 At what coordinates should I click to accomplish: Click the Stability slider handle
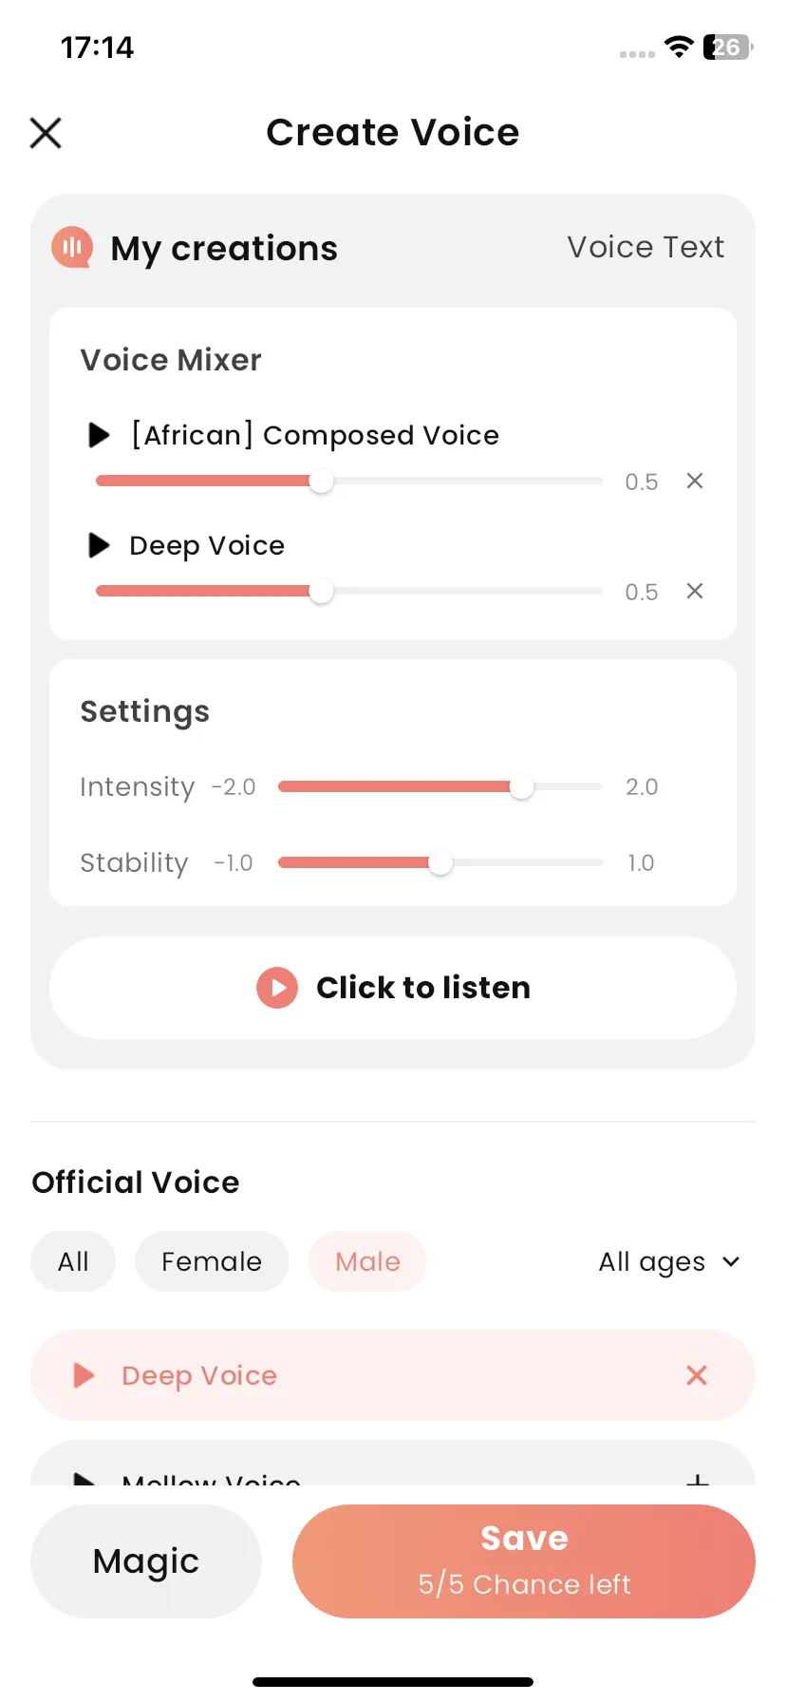440,863
